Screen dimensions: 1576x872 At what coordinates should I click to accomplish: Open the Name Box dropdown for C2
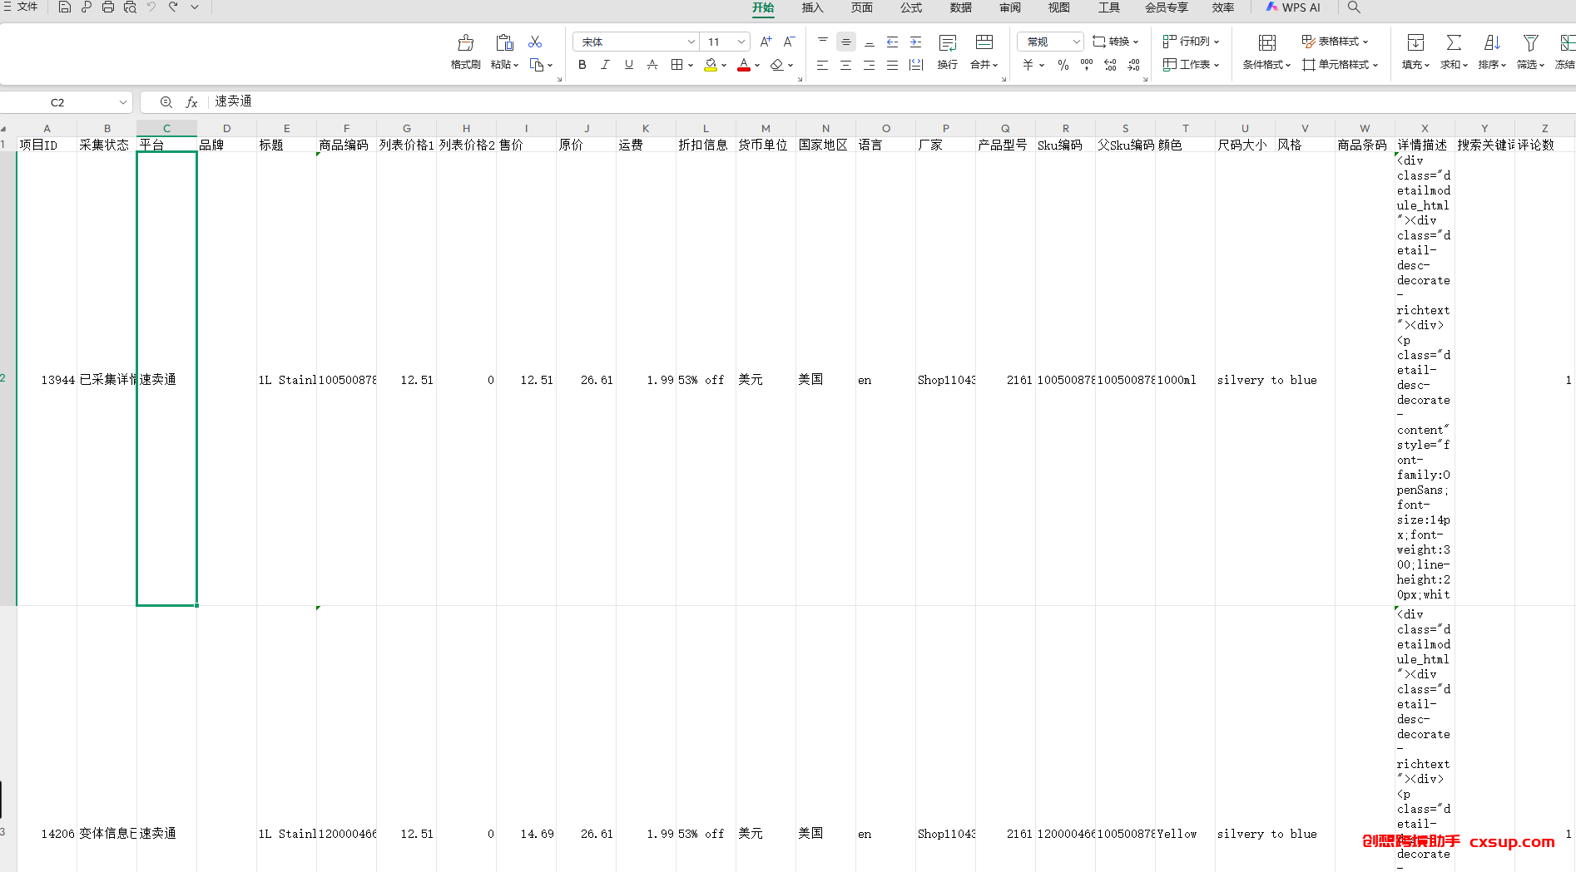[x=123, y=102]
